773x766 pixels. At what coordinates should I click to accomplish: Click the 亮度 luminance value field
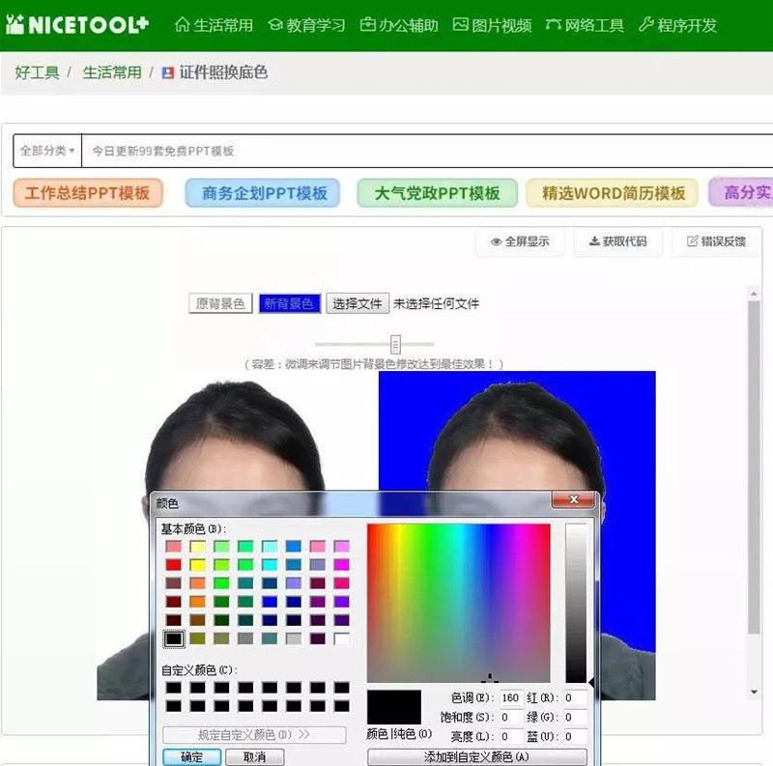coord(511,736)
